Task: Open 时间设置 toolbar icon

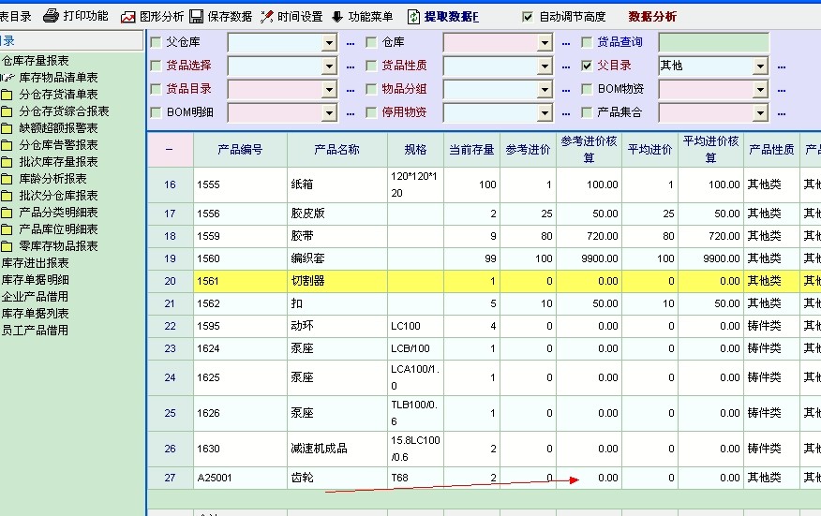Action: click(x=267, y=17)
